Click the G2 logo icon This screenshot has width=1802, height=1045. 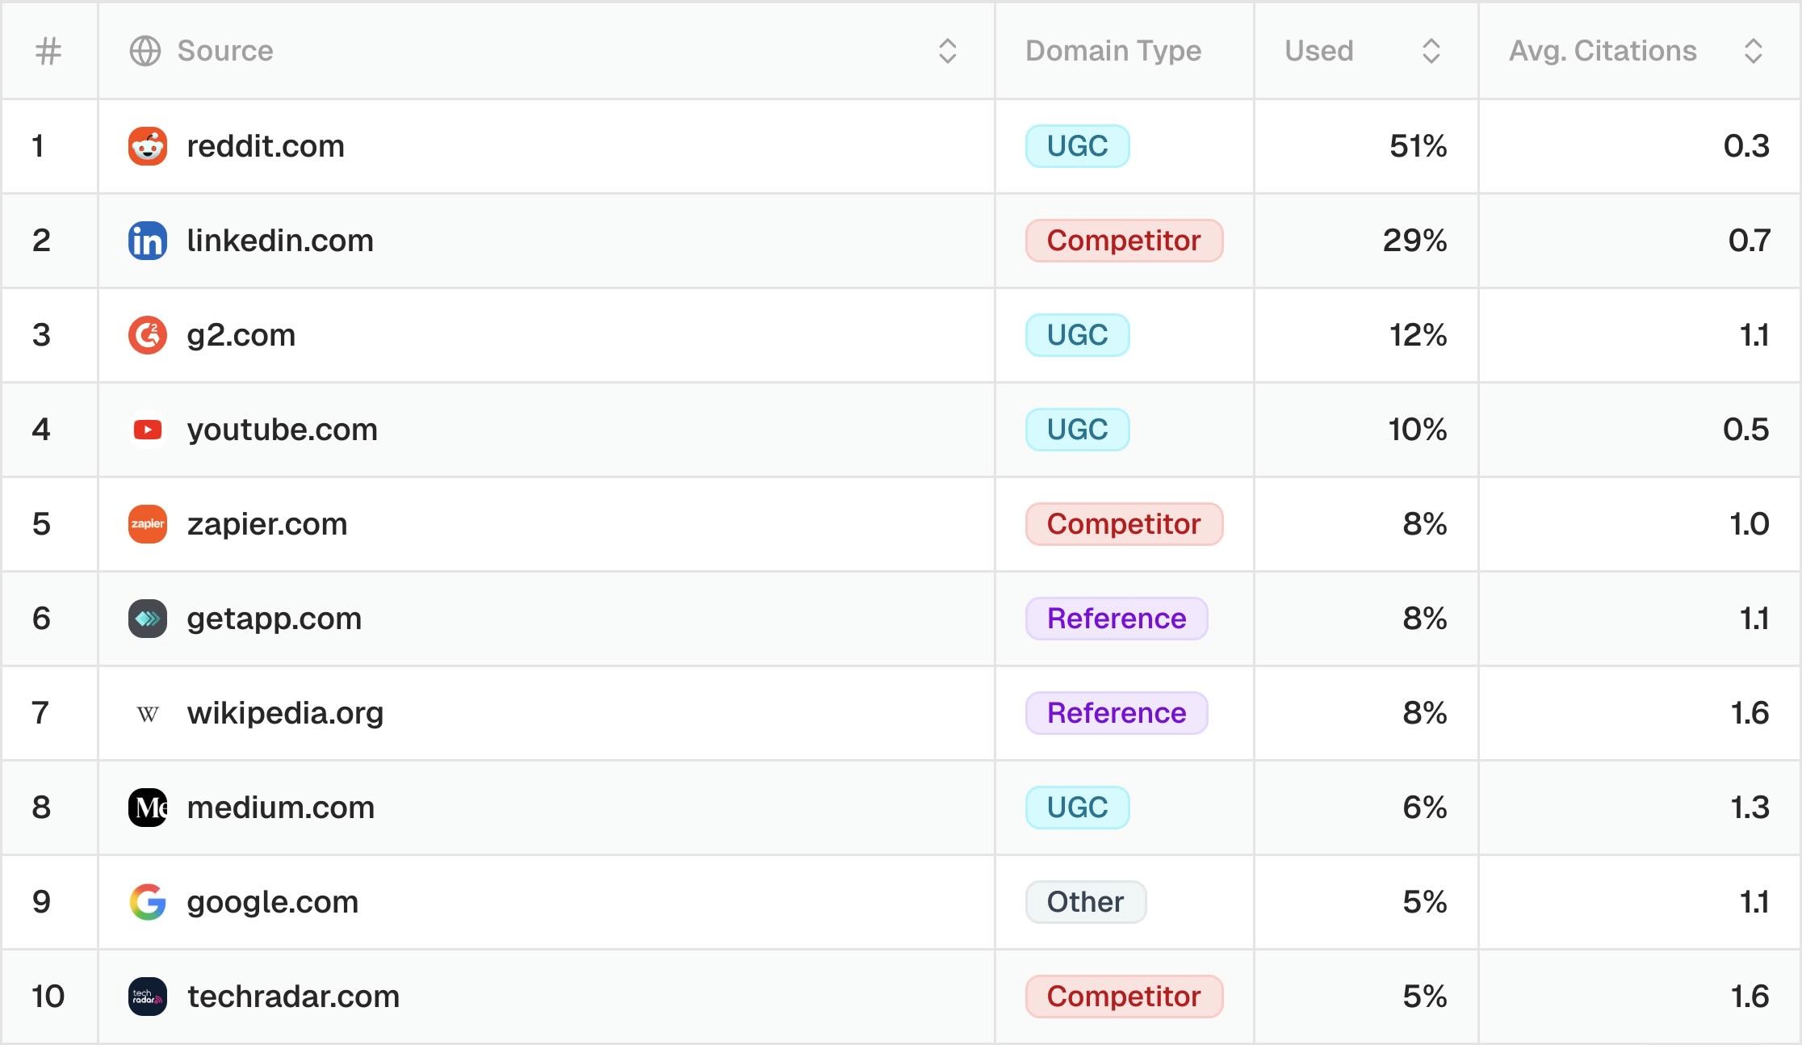tap(148, 335)
